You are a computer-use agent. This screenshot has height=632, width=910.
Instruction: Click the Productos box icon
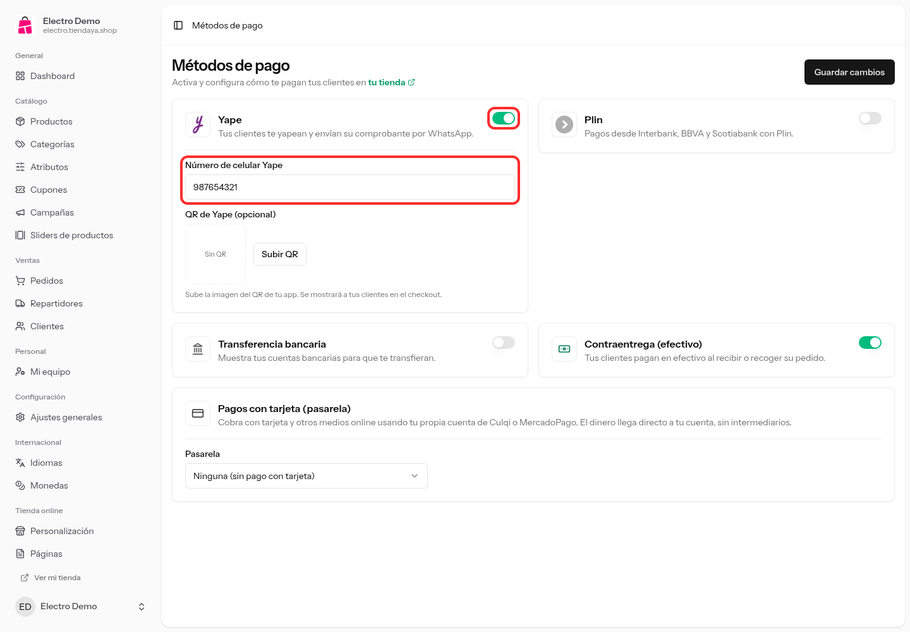click(20, 121)
